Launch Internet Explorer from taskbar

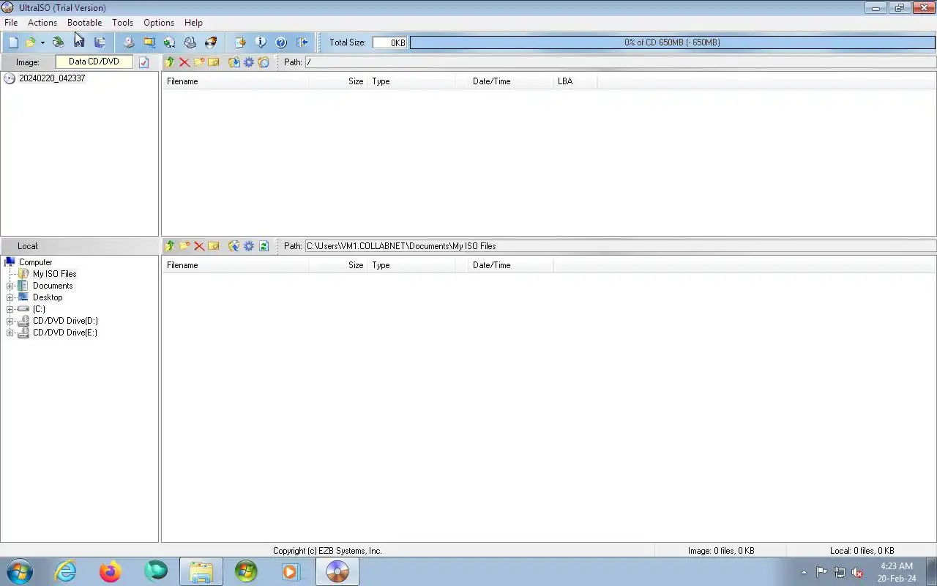coord(66,571)
